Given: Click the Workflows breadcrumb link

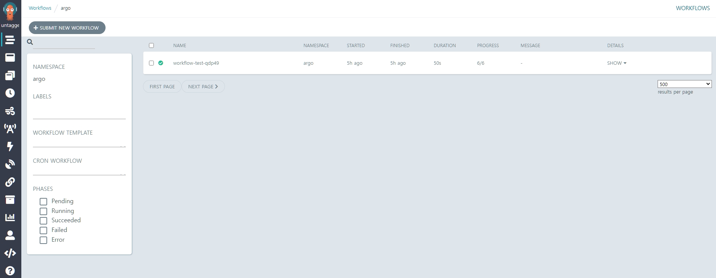Looking at the screenshot, I should (x=40, y=8).
